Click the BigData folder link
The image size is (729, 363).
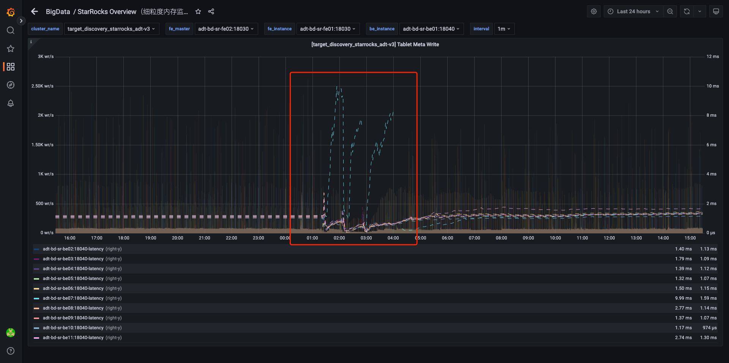coord(58,12)
